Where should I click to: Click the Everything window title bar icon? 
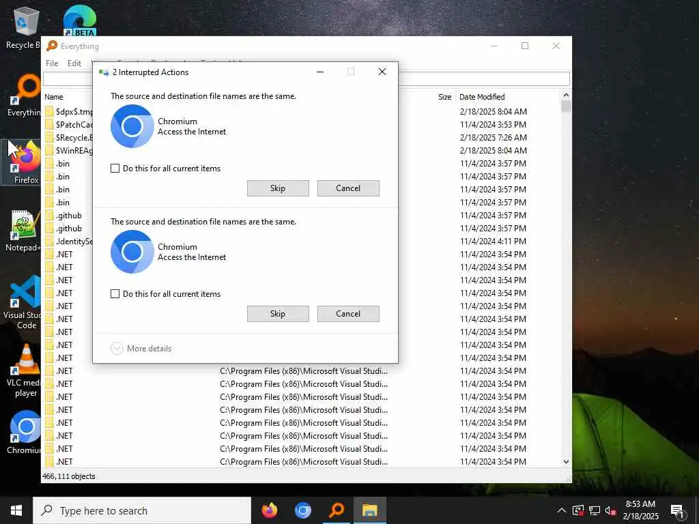click(52, 46)
